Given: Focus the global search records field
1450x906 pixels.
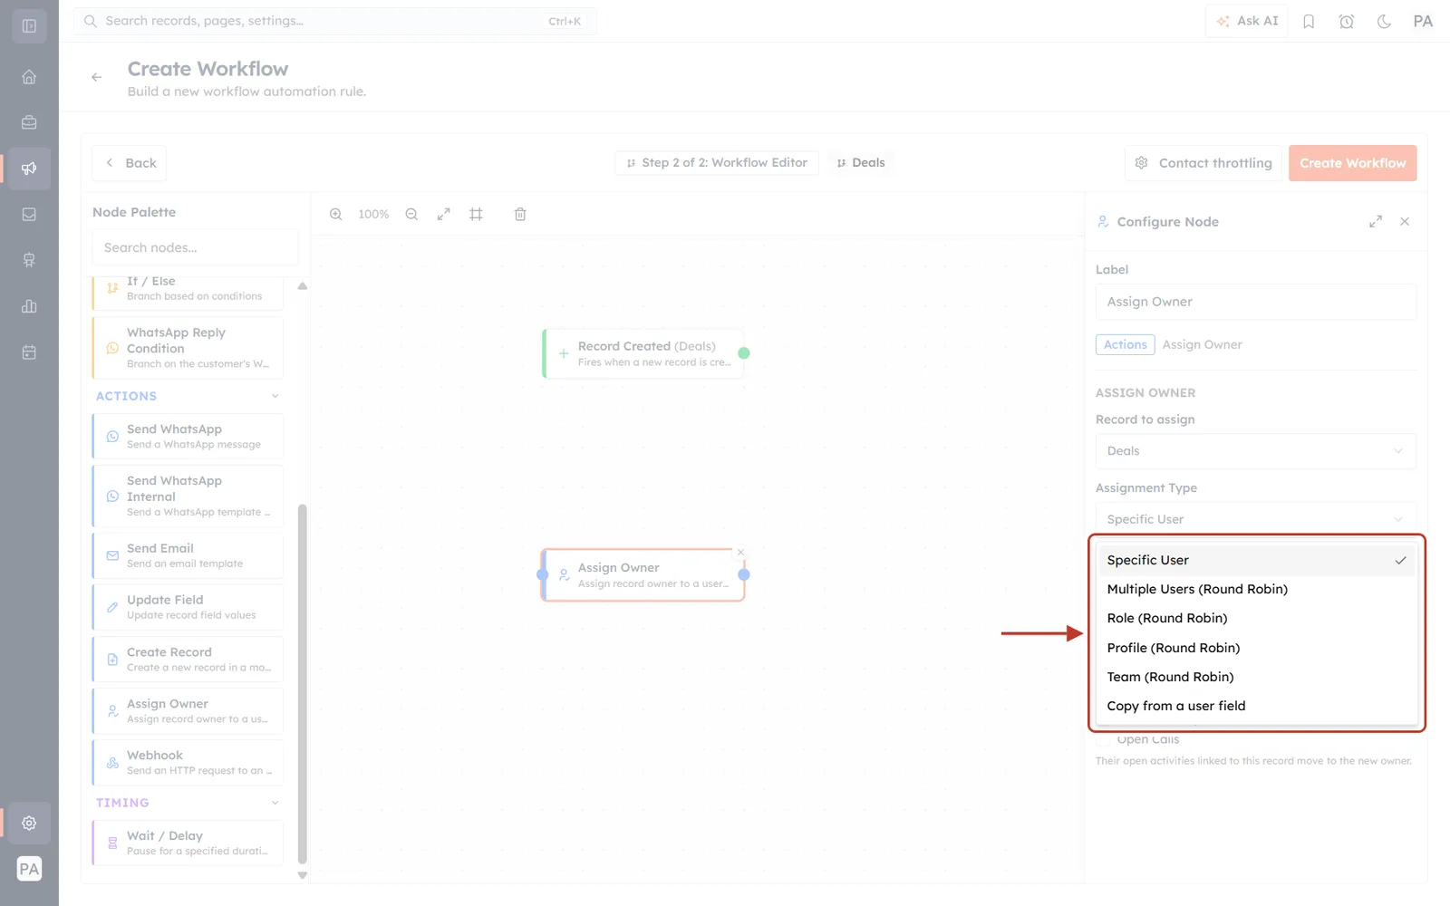Looking at the screenshot, I should pos(334,21).
